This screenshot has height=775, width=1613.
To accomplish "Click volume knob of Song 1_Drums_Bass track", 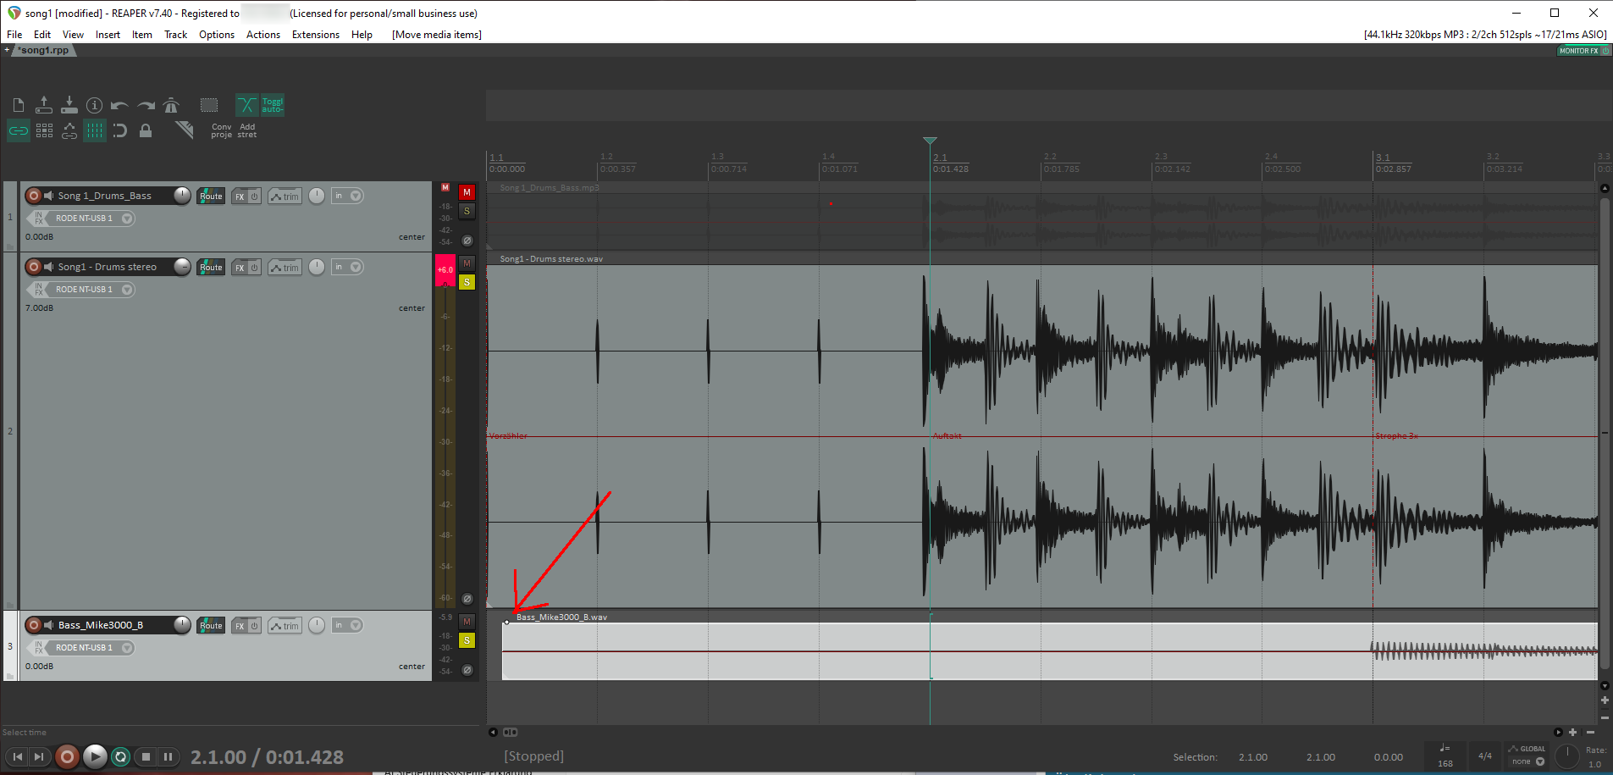I will pos(182,196).
